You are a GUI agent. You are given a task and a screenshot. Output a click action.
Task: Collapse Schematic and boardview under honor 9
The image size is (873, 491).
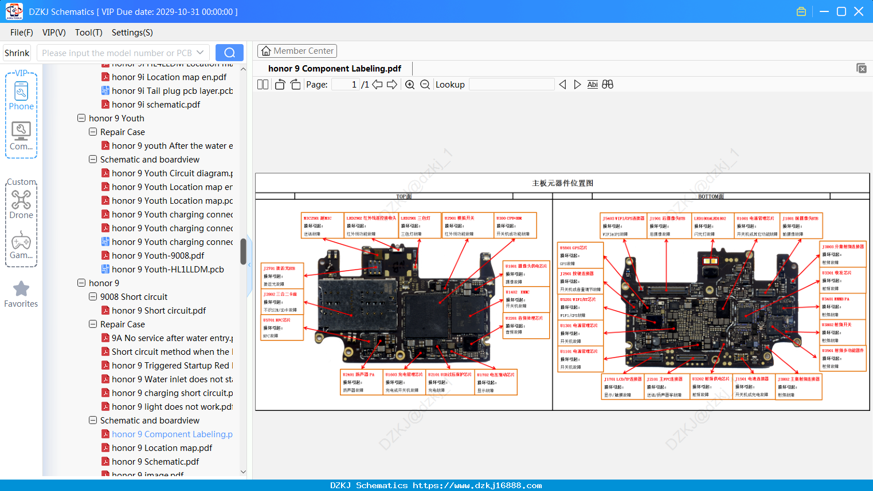93,420
